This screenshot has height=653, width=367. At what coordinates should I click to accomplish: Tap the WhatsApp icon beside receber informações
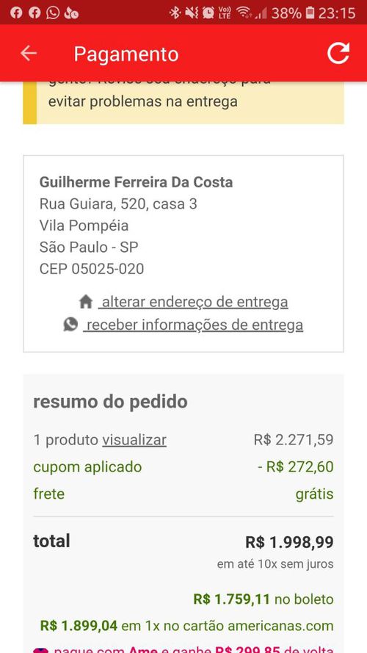pos(70,325)
